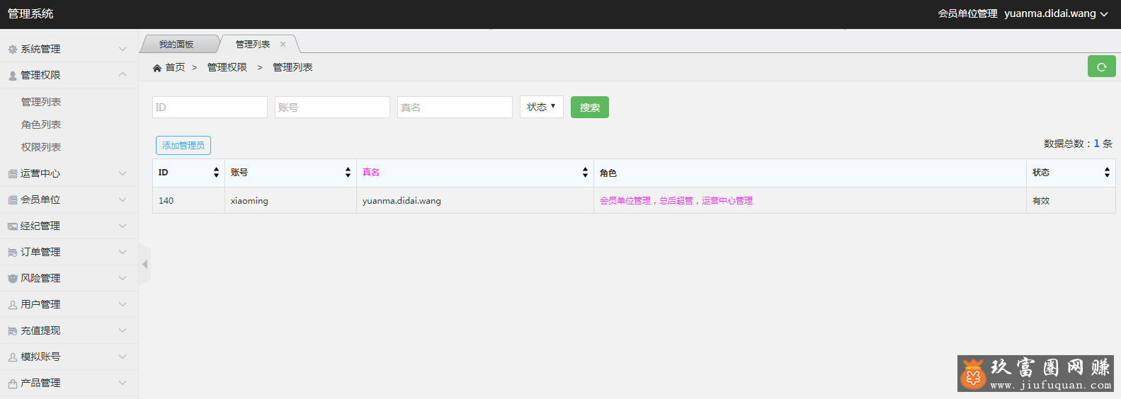Focus the ID search input field
Screen dimensions: 1121x399
[210, 107]
